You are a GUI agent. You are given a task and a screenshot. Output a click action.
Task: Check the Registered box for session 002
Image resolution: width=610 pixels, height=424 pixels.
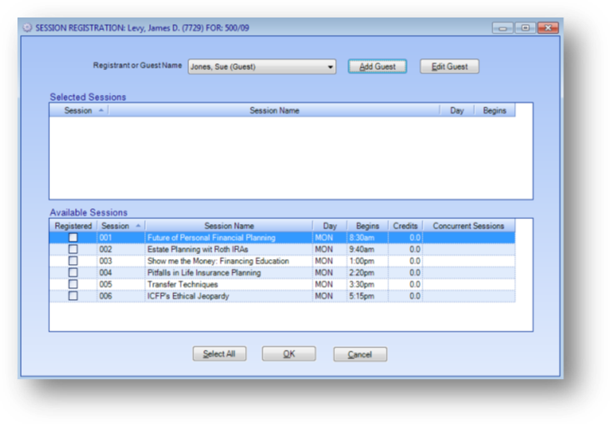(72, 249)
